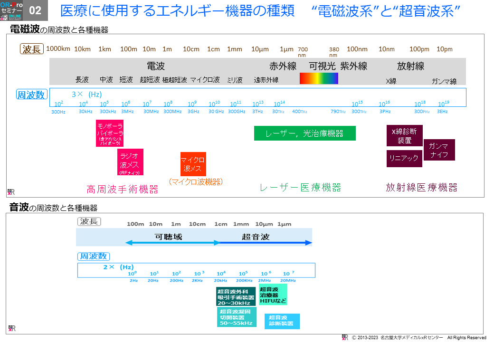The width and height of the screenshot is (494, 342).
Task: Click the 20kHz sound frequency value
Action: [x=220, y=280]
